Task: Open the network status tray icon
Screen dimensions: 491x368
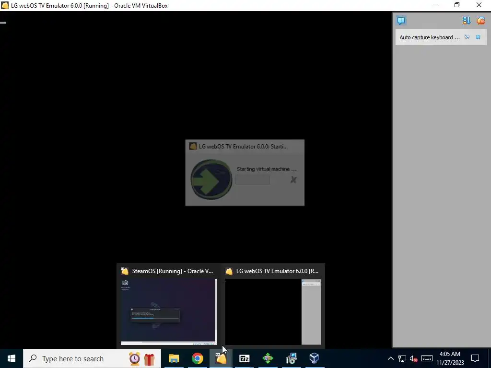Action: (402, 358)
